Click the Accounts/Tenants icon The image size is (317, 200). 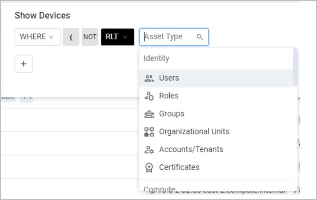click(149, 149)
